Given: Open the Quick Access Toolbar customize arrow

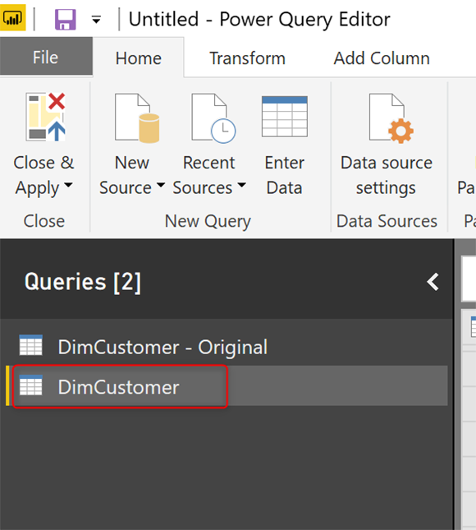Looking at the screenshot, I should coord(96,20).
